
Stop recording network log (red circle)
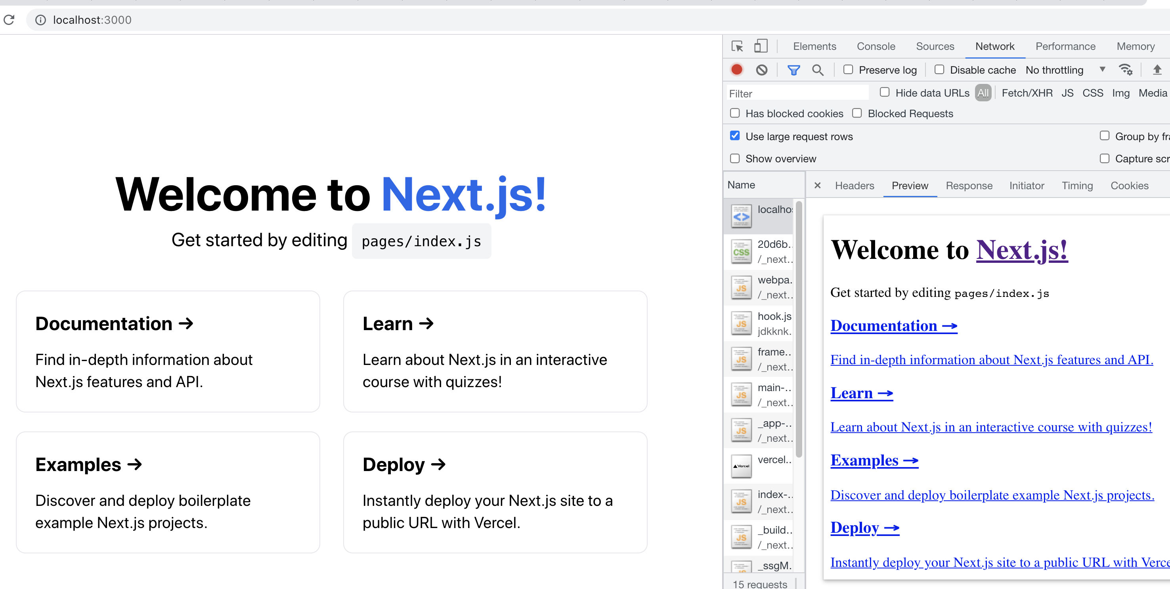tap(737, 70)
